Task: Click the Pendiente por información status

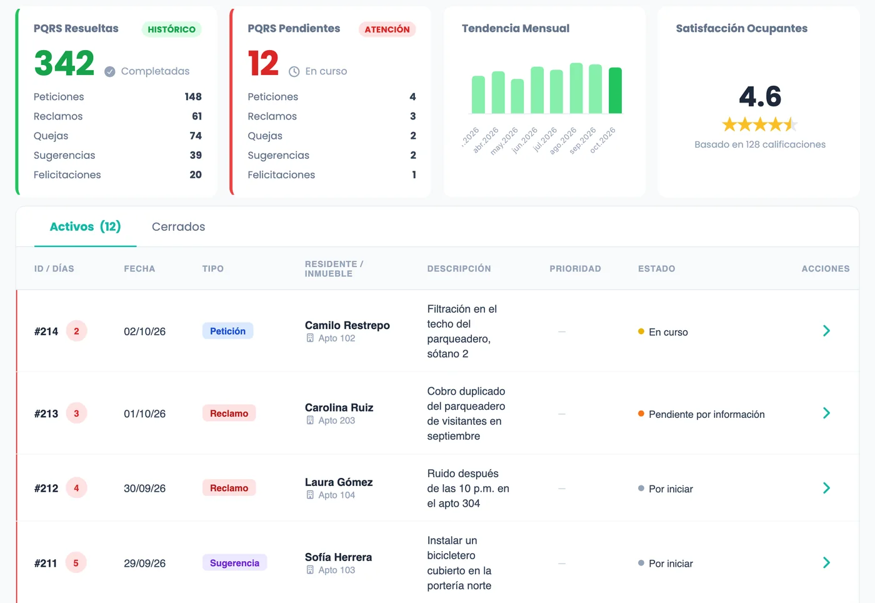Action: coord(701,414)
